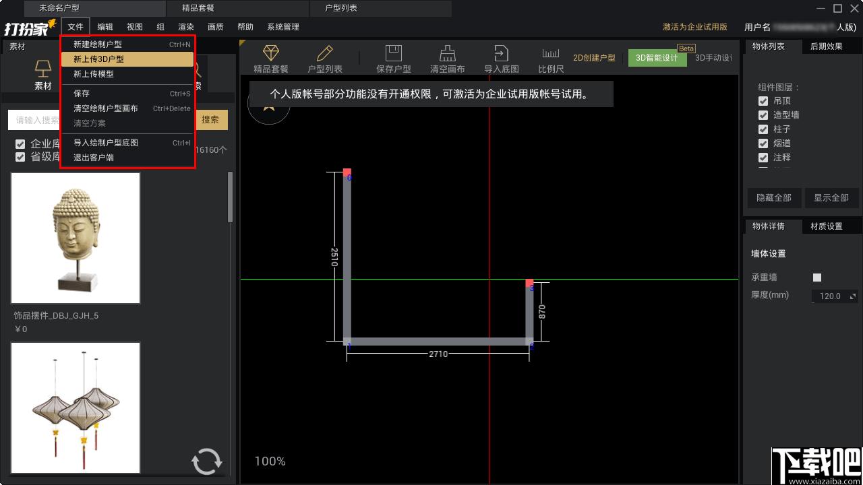Choose 导入绘制户型底图 menu entry

[127, 143]
